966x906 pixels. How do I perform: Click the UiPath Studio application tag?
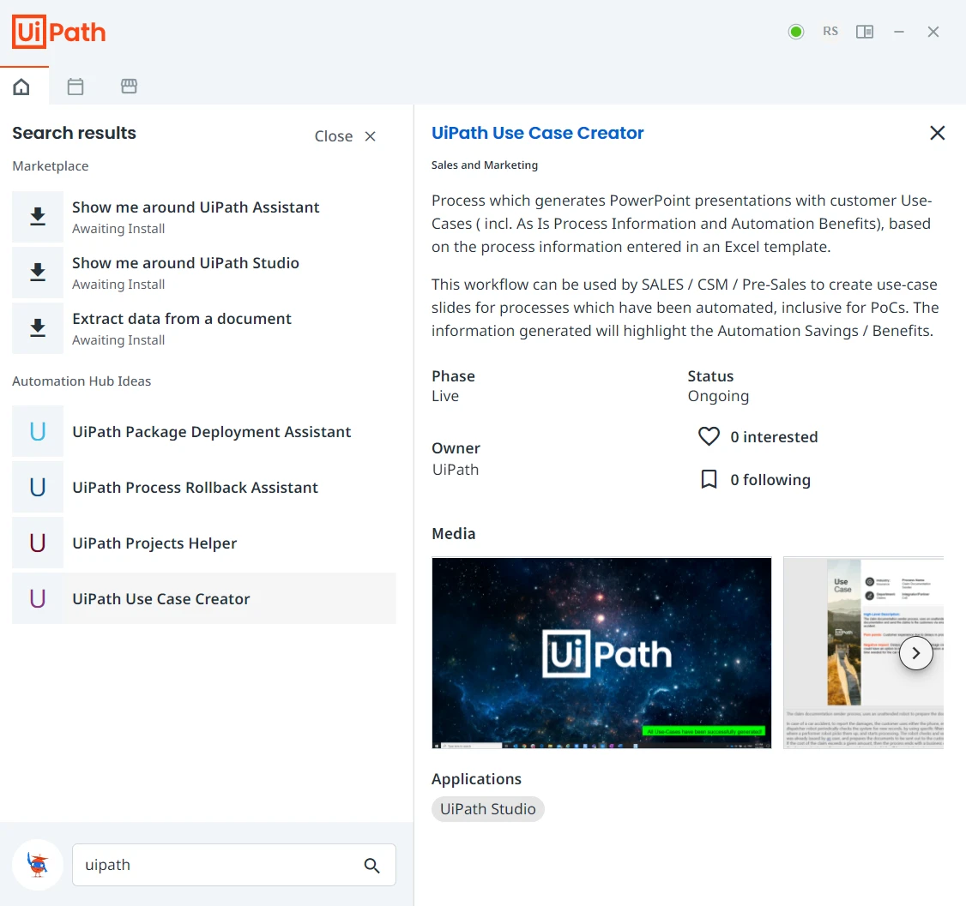[x=488, y=809]
